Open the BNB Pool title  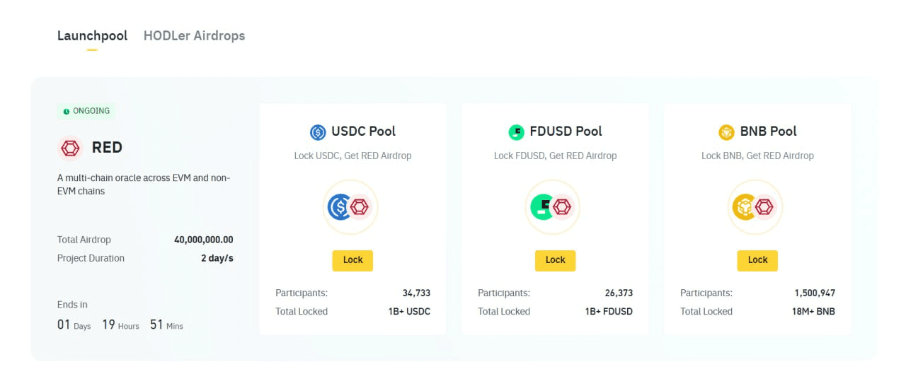[768, 131]
